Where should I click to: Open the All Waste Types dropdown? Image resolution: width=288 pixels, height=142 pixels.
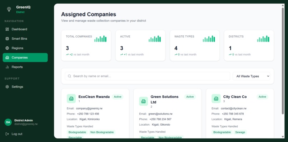[x=252, y=76]
